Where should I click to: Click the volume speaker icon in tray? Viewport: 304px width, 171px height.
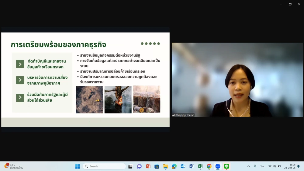click(274, 166)
